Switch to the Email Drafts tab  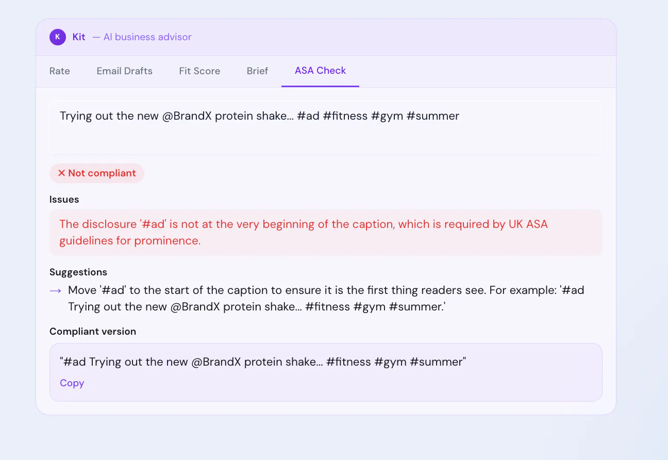pos(125,71)
